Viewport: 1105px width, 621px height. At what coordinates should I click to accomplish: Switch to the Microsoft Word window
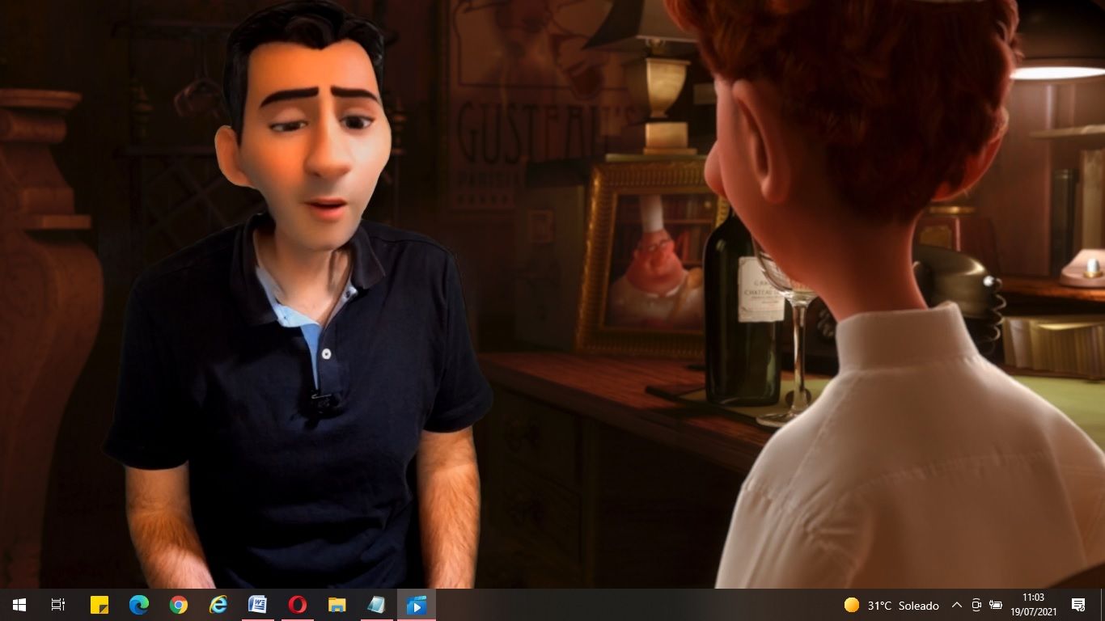tap(258, 605)
